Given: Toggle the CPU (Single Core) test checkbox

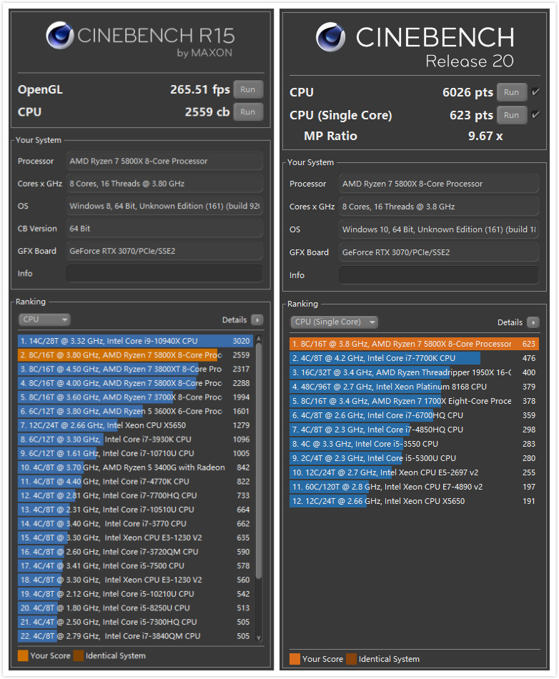Looking at the screenshot, I should click(536, 115).
